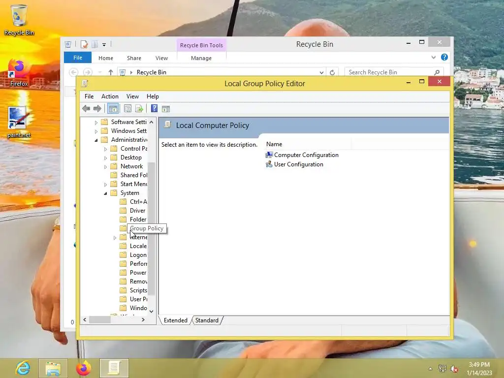This screenshot has height=378, width=504.
Task: Launch paint.net from desktop shortcut
Action: click(19, 123)
